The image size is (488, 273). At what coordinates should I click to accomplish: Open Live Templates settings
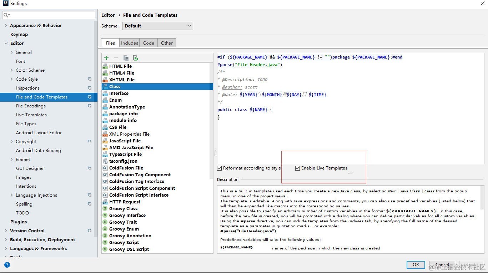[31, 115]
